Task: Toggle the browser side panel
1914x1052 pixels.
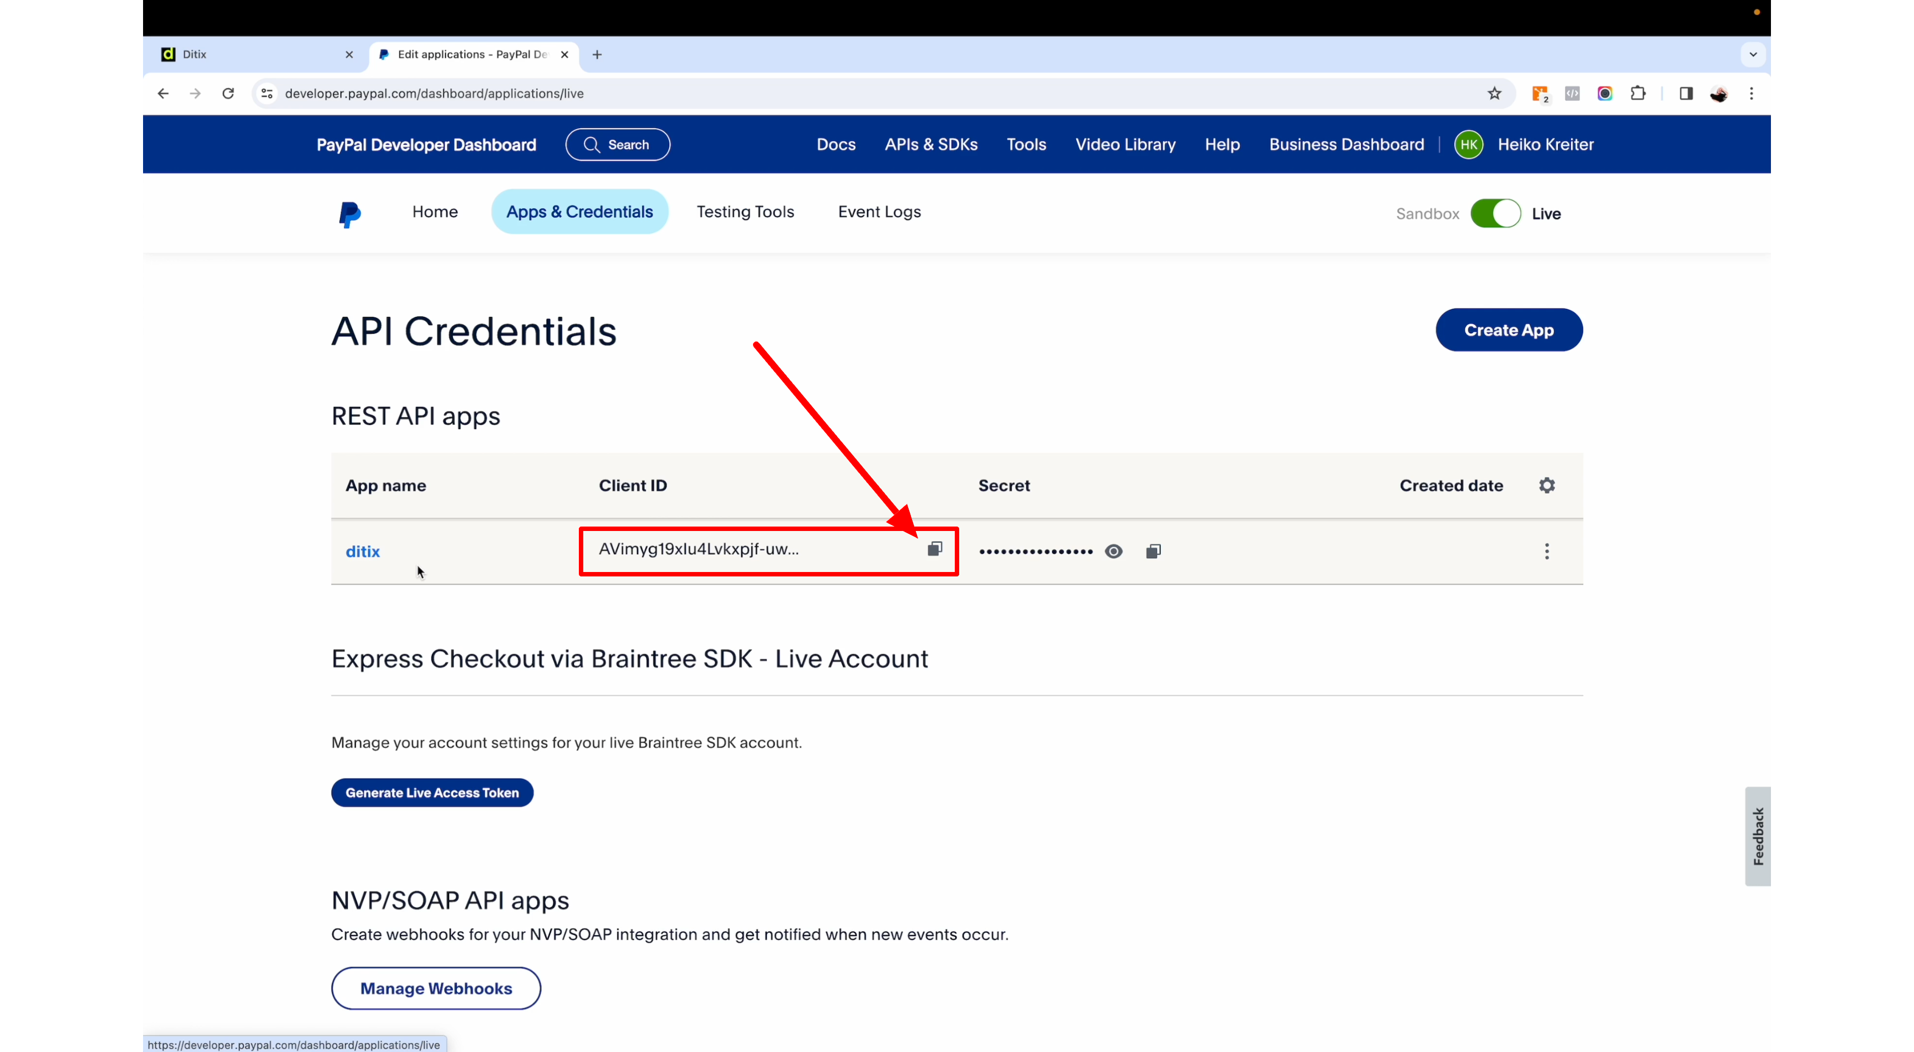Action: (x=1685, y=94)
